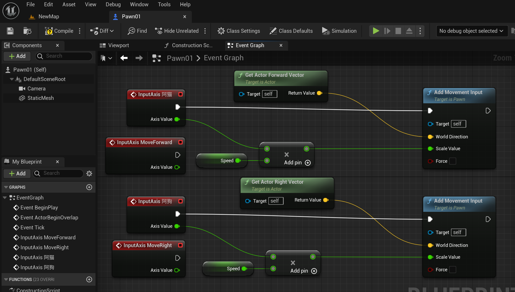Screen dimensions: 515x292
Task: Open the File menu
Action: click(x=30, y=4)
